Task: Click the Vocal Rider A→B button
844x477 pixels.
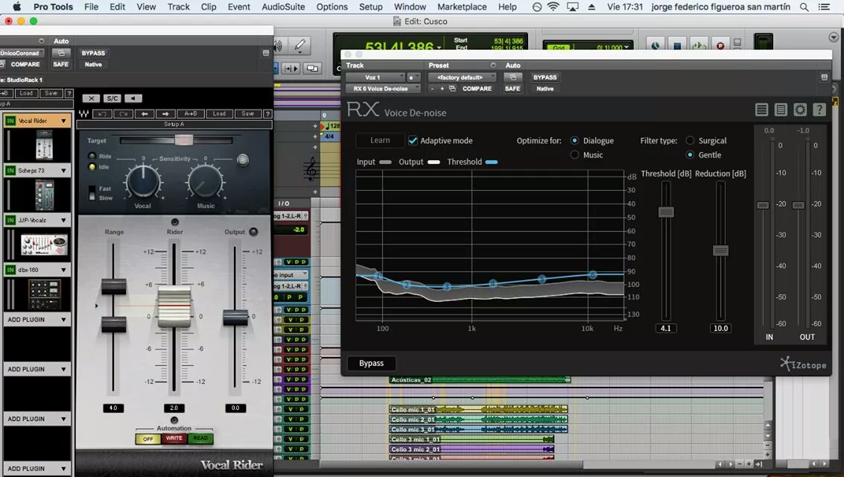Action: point(191,113)
